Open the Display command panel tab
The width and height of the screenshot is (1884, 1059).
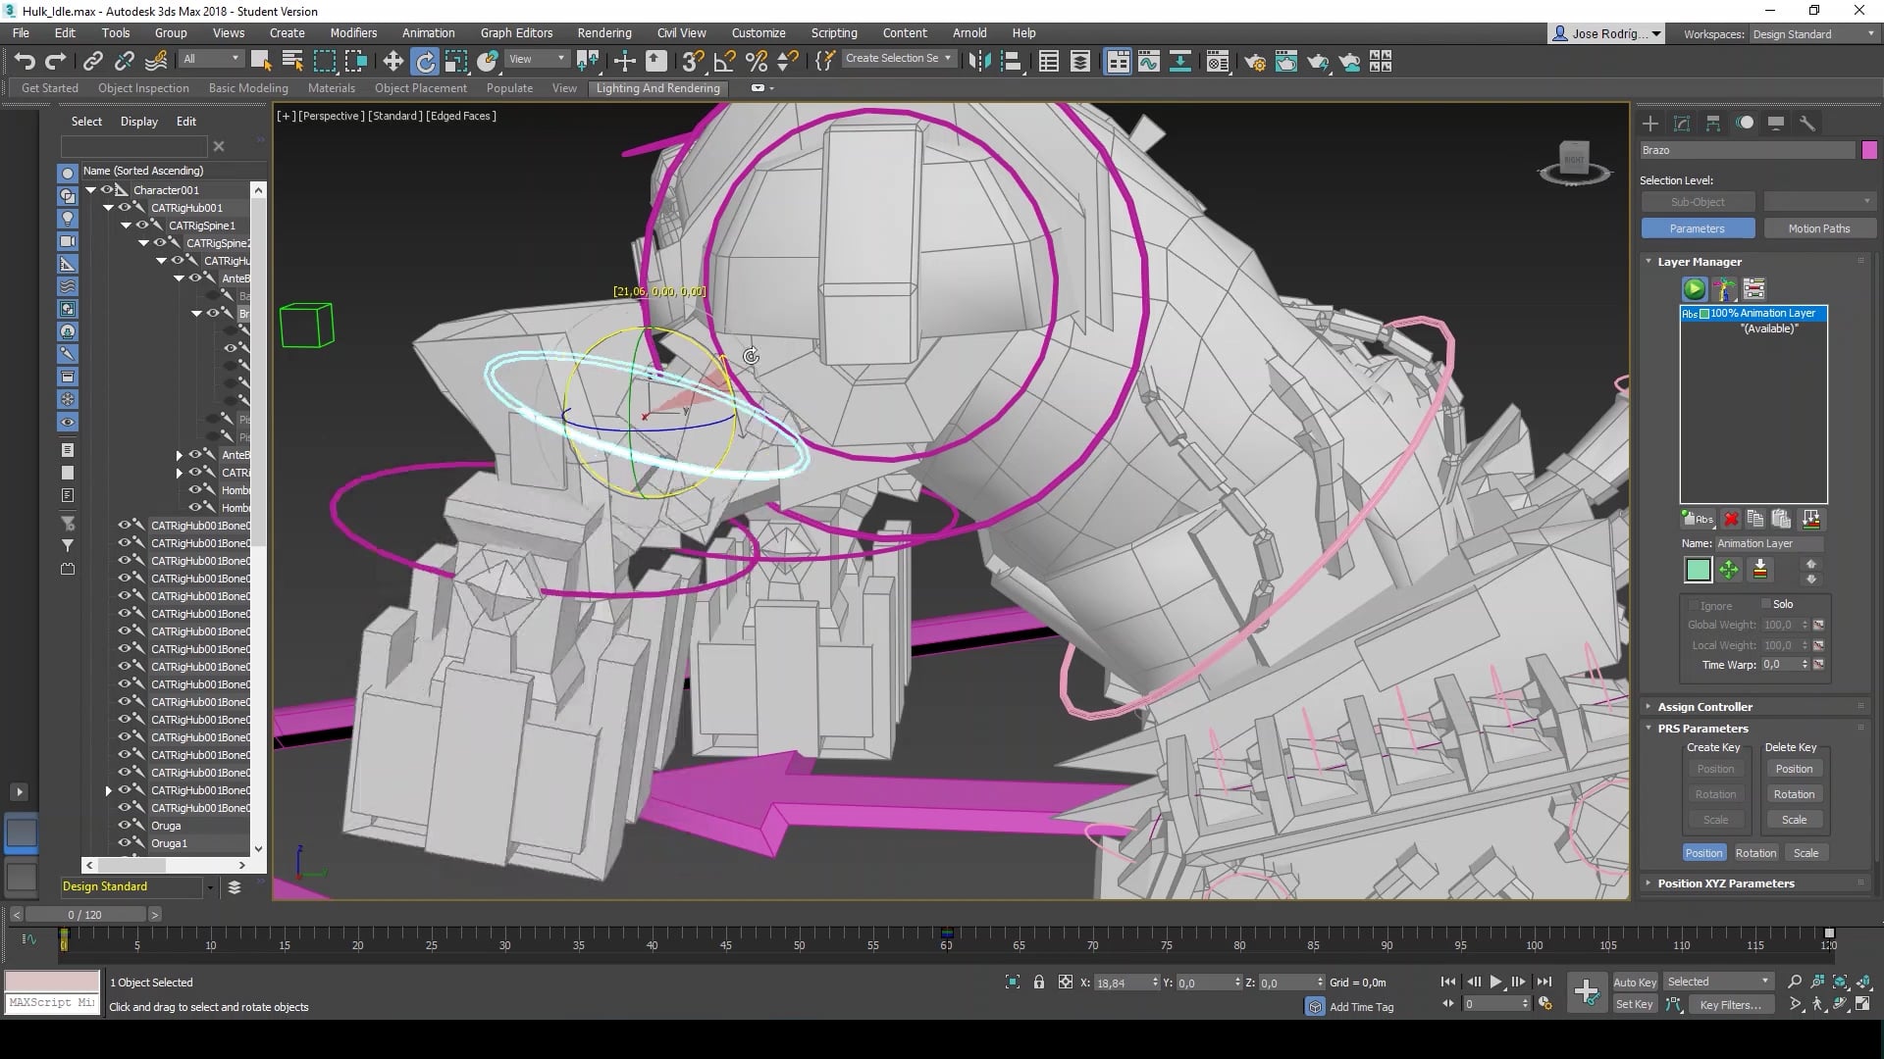point(1776,123)
